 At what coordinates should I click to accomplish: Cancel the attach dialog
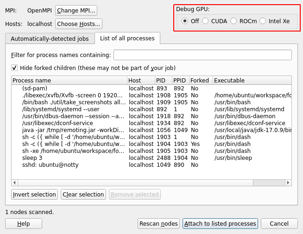point(279,223)
